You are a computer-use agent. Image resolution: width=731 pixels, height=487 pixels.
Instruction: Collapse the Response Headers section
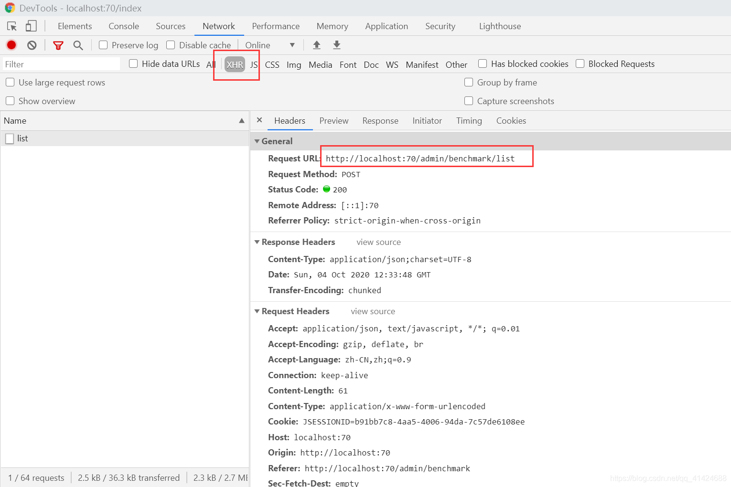coord(257,242)
